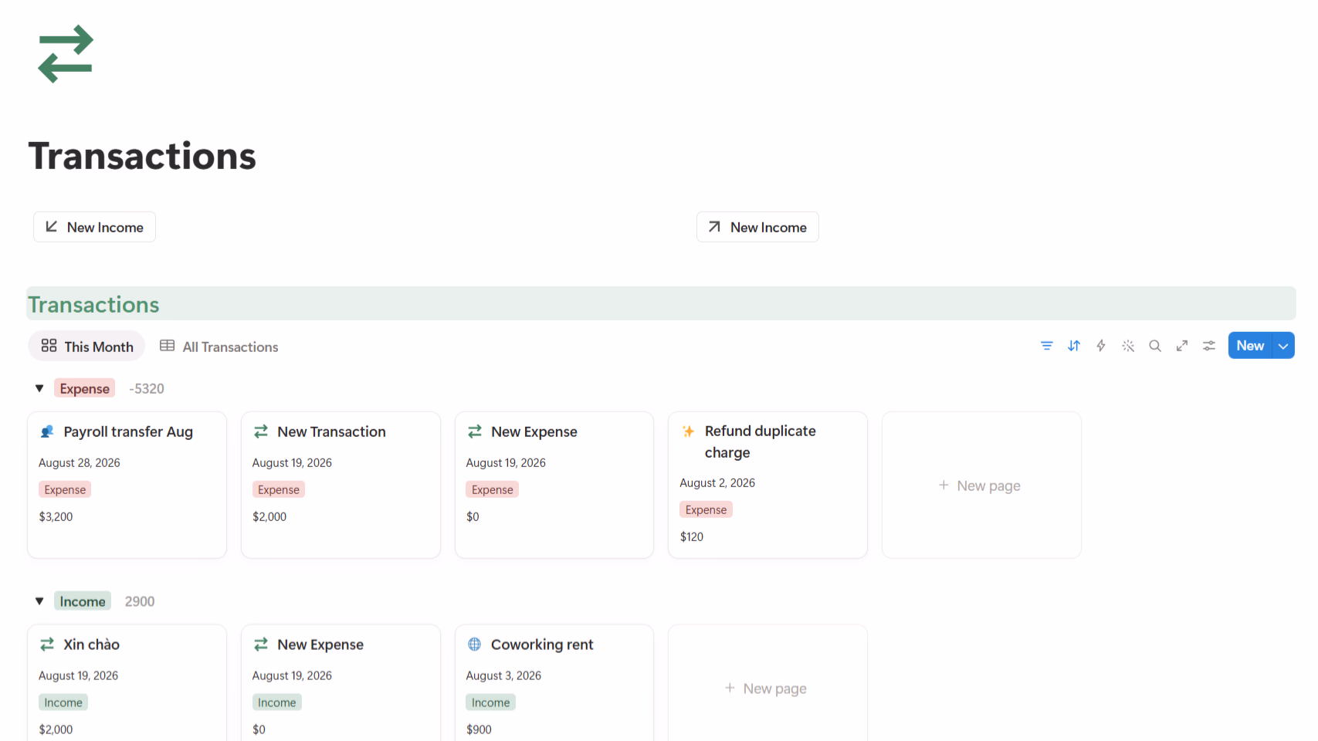The height and width of the screenshot is (741, 1318).
Task: Click New Income button with up-right arrow
Action: click(x=757, y=227)
